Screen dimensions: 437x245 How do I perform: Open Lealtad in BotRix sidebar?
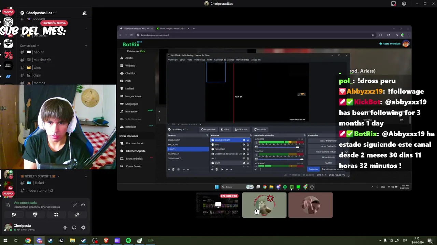(129, 88)
